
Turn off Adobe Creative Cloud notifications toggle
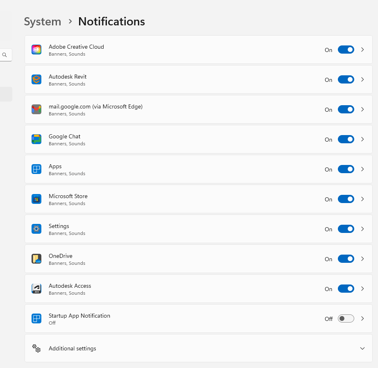pyautogui.click(x=346, y=50)
